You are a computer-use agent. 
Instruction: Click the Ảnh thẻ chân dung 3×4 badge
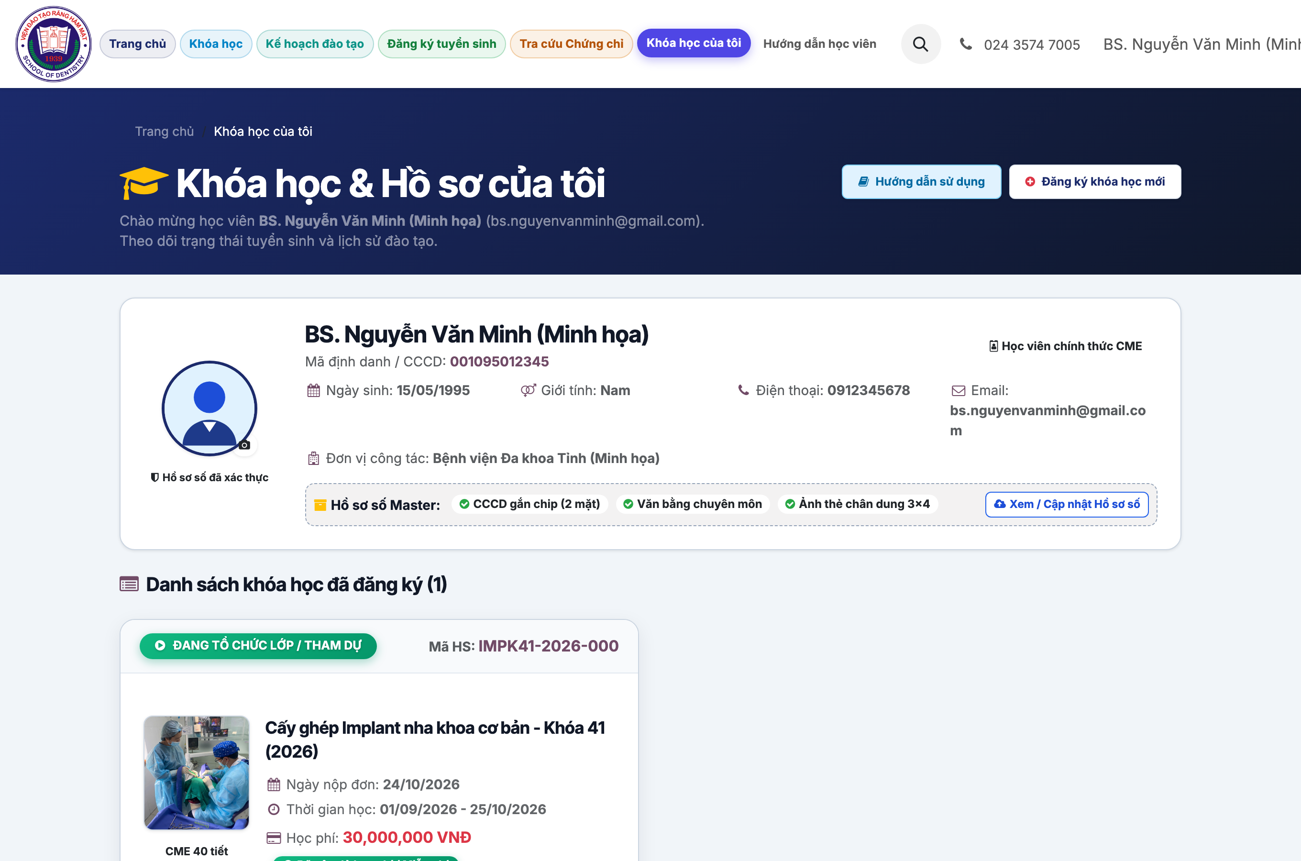858,504
